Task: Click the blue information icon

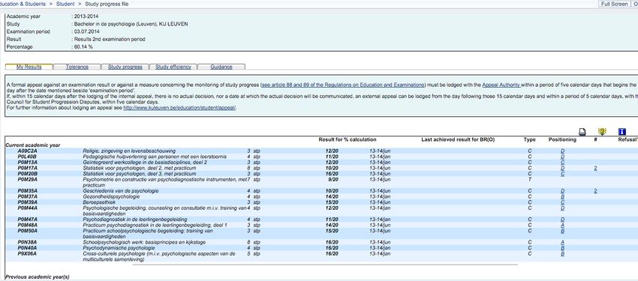Action: click(x=621, y=132)
